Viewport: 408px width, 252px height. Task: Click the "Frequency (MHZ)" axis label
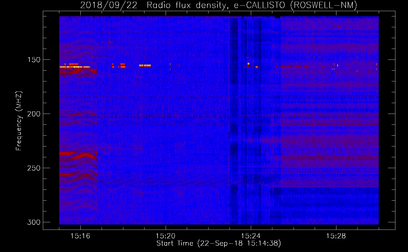click(x=19, y=121)
